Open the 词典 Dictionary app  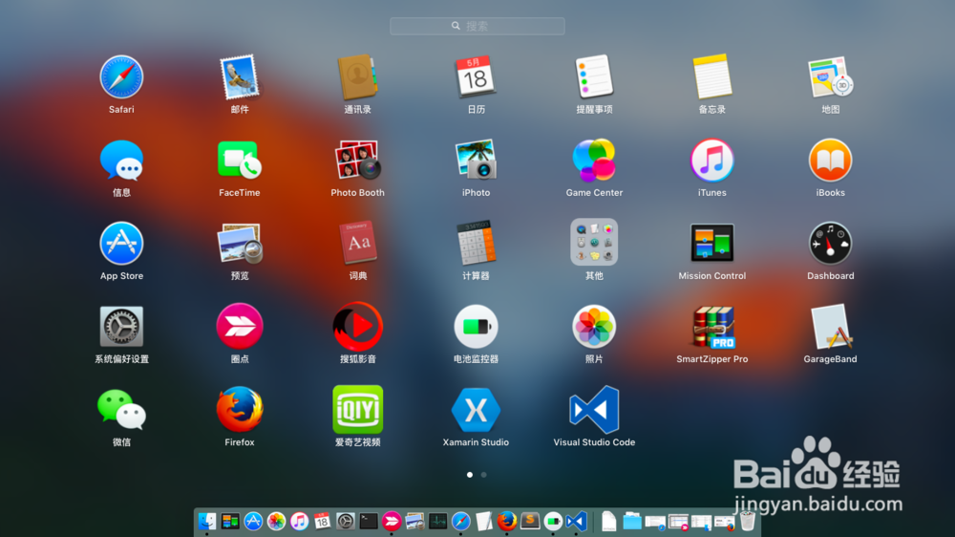click(357, 244)
